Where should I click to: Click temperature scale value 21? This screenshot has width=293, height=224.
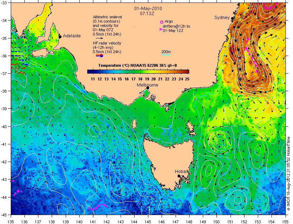(x=161, y=79)
